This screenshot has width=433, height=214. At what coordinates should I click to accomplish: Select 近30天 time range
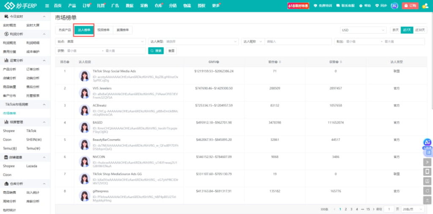[x=420, y=30]
